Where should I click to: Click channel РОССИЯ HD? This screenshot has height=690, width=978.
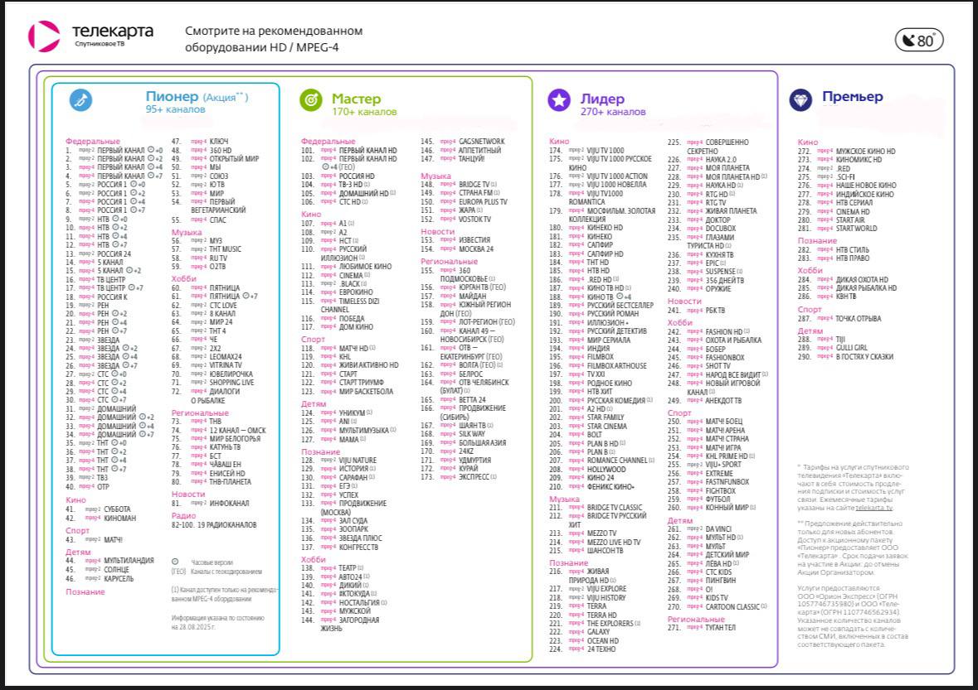(357, 176)
